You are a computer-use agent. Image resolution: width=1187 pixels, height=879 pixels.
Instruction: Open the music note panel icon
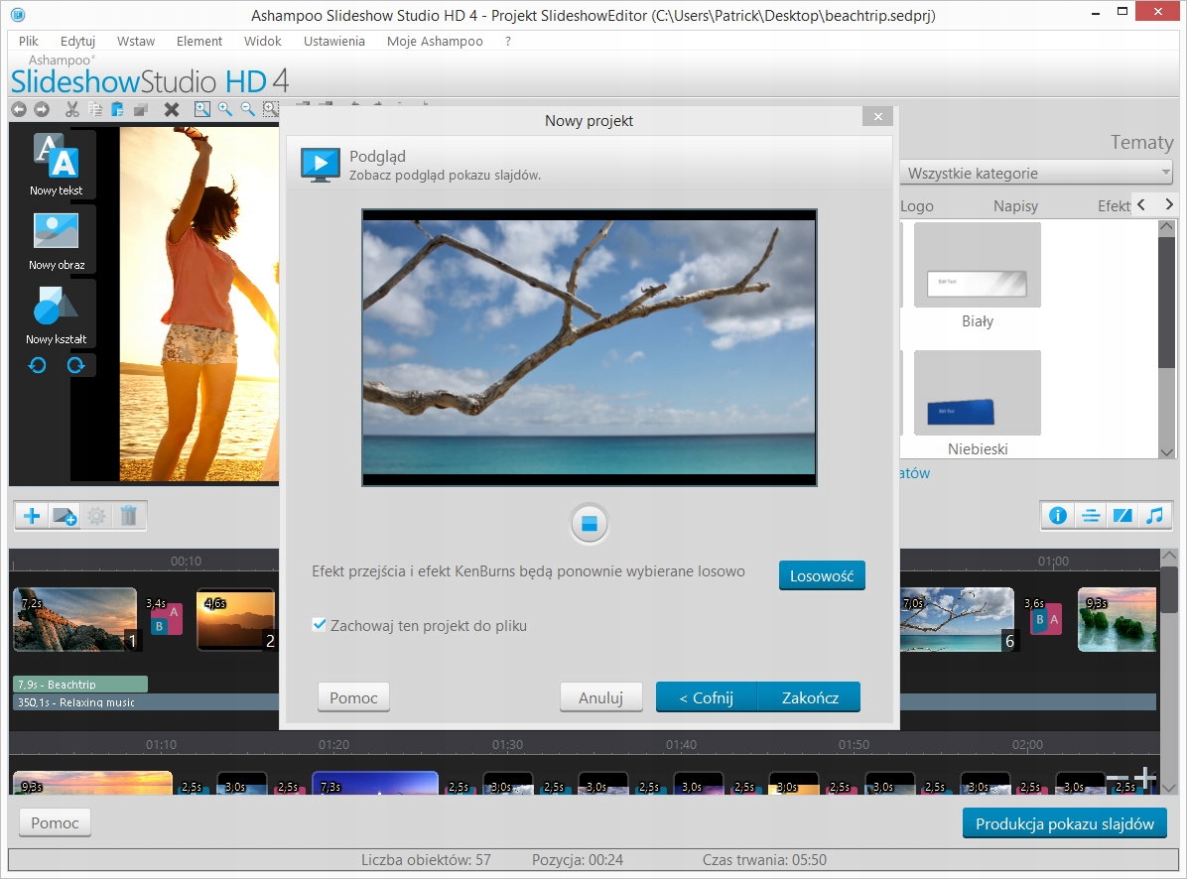point(1154,516)
